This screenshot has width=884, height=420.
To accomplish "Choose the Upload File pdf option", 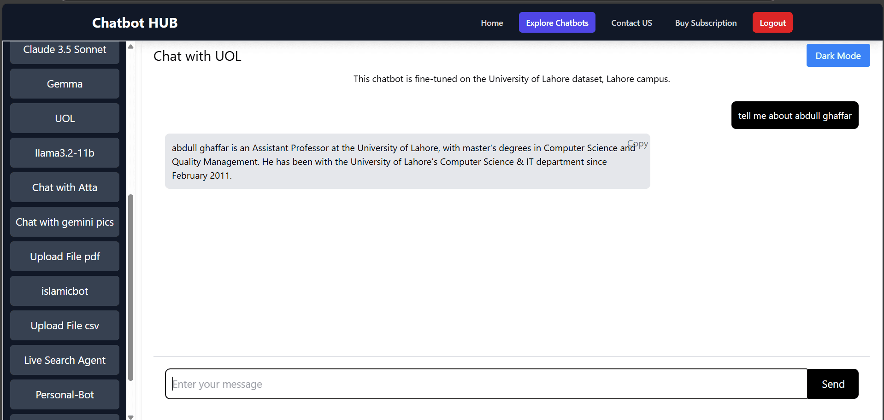I will click(x=65, y=257).
